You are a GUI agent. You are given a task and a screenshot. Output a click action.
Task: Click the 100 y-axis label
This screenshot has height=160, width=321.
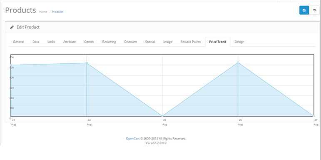tap(12, 108)
